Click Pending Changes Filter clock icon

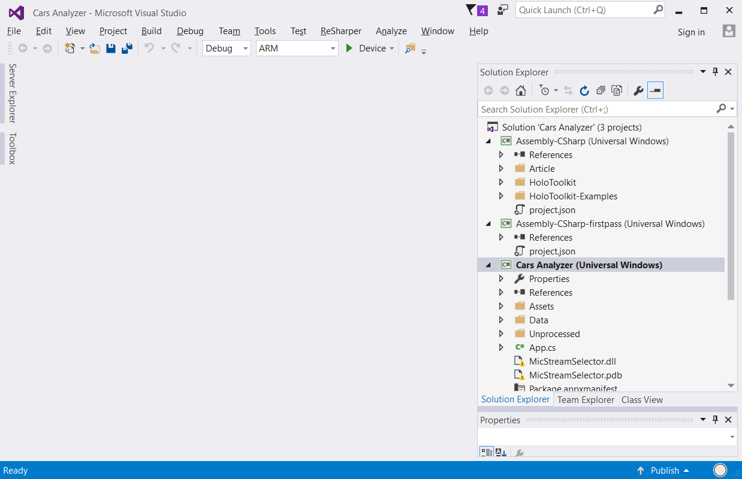click(x=544, y=90)
